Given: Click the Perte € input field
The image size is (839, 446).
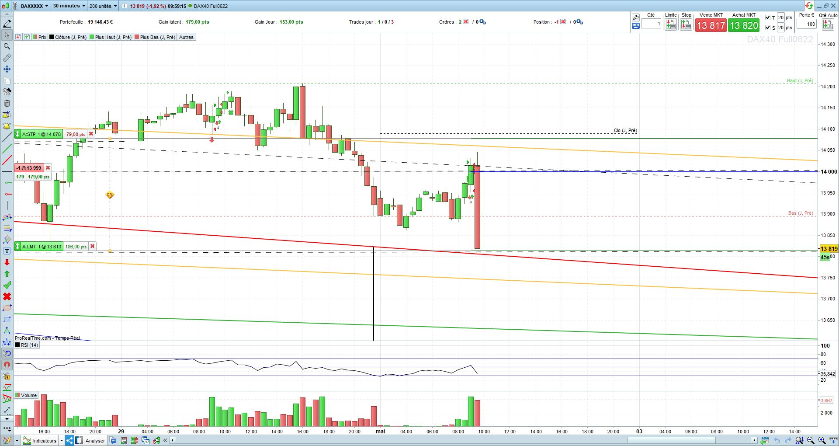Looking at the screenshot, I should click(807, 24).
